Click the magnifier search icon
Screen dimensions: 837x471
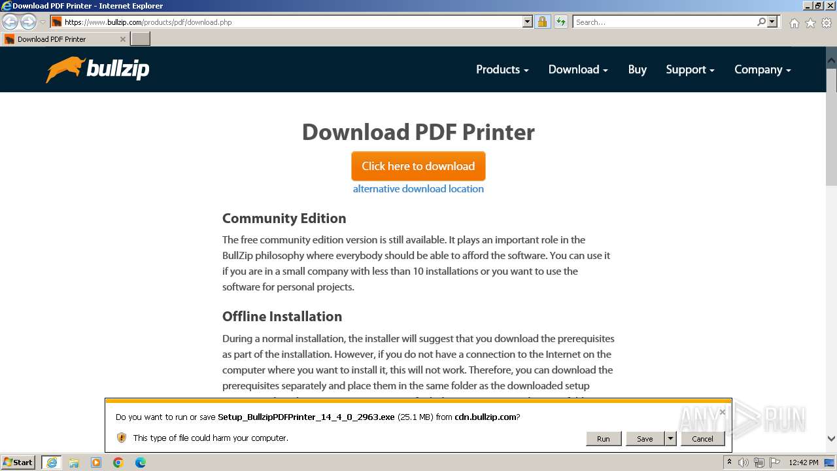tap(761, 22)
